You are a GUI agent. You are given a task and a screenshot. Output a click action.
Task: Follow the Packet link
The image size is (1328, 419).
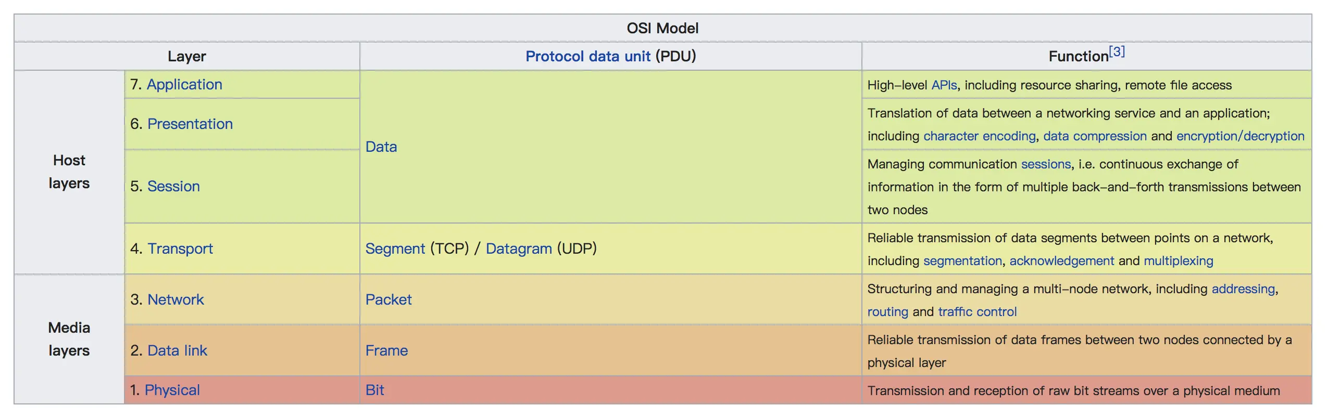click(x=388, y=300)
